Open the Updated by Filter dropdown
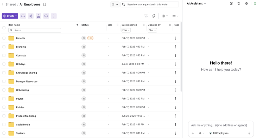The image size is (260, 138). click(152, 30)
